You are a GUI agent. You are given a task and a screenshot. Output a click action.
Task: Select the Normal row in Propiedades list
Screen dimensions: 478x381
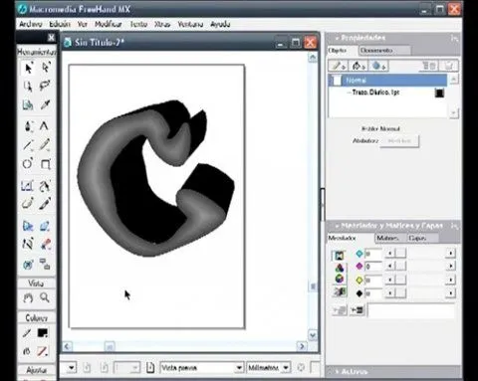pos(387,81)
